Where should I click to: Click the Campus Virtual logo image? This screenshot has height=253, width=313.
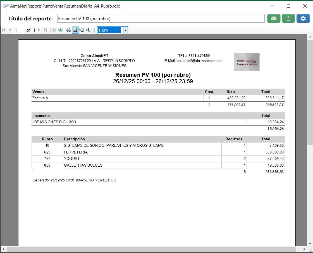click(247, 62)
